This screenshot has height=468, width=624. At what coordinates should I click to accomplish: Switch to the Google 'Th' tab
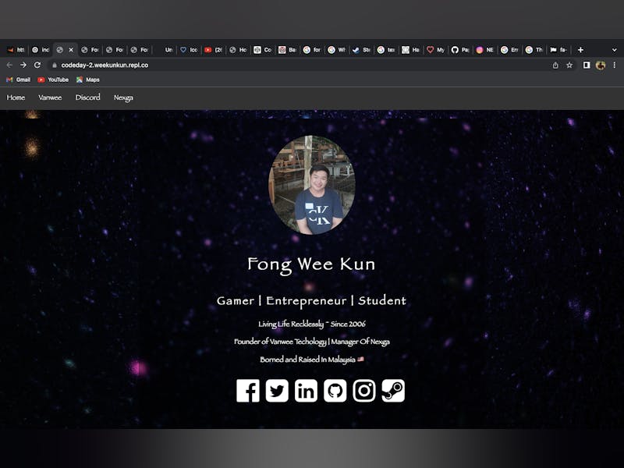coord(534,50)
